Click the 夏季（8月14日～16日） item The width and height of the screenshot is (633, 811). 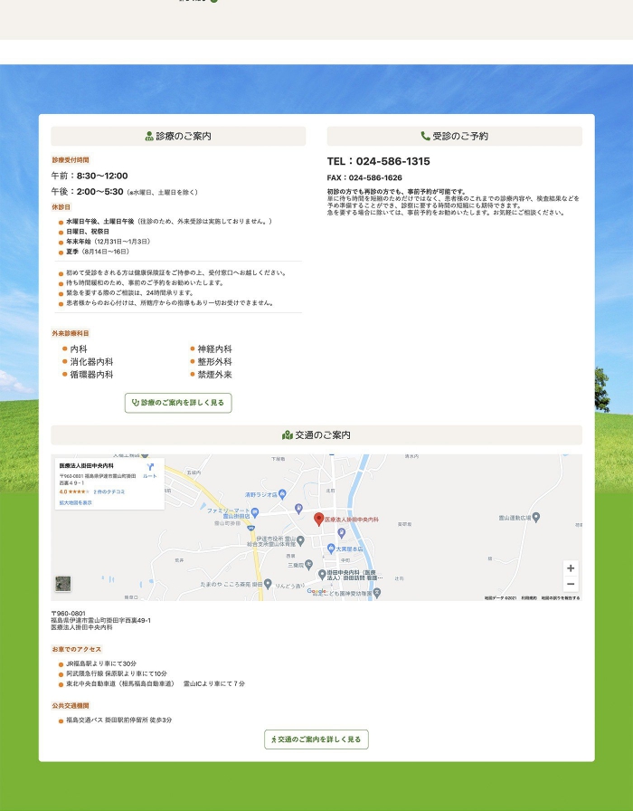pos(98,252)
